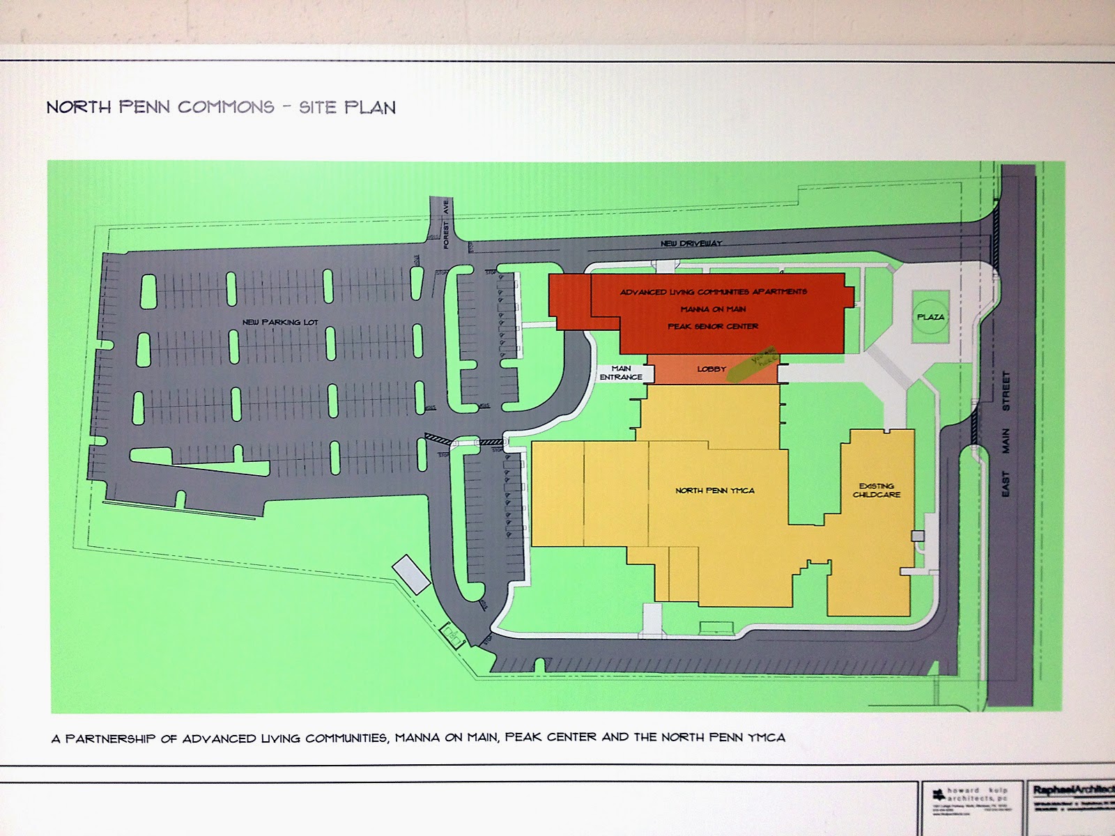Click the "North Penn Commons - Site Plan" title
The height and width of the screenshot is (836, 1115).
tap(221, 107)
